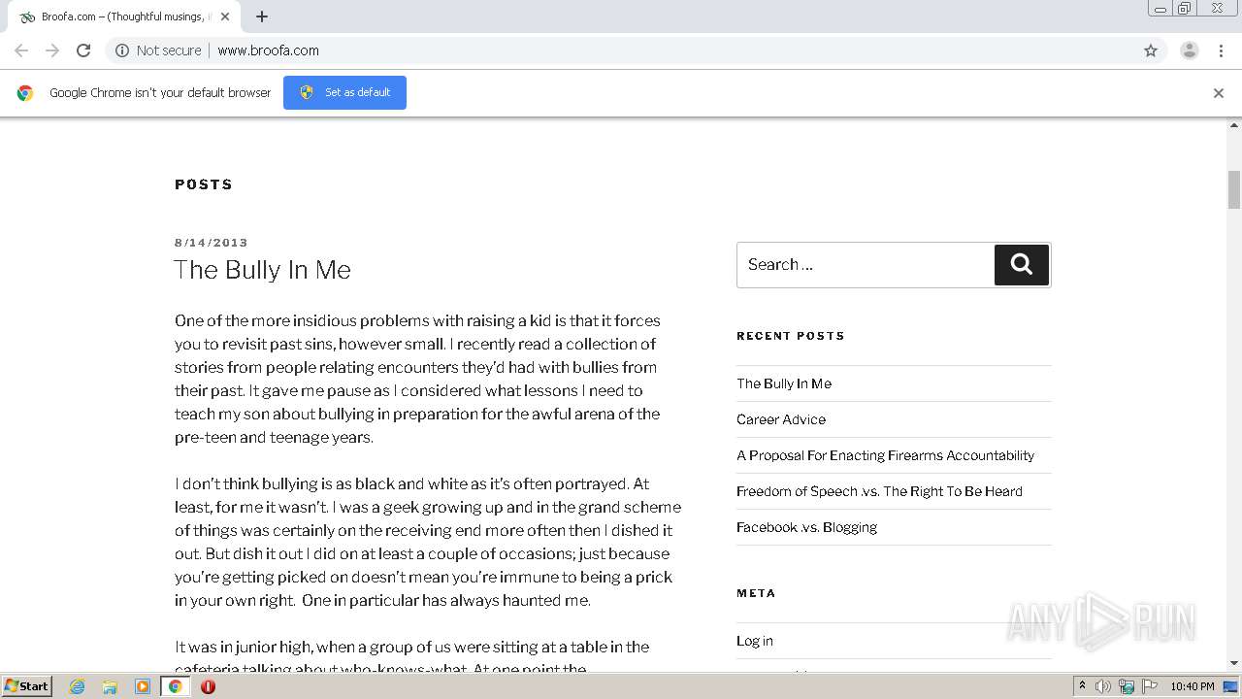Open the network tray icon
1242x699 pixels.
1127,686
